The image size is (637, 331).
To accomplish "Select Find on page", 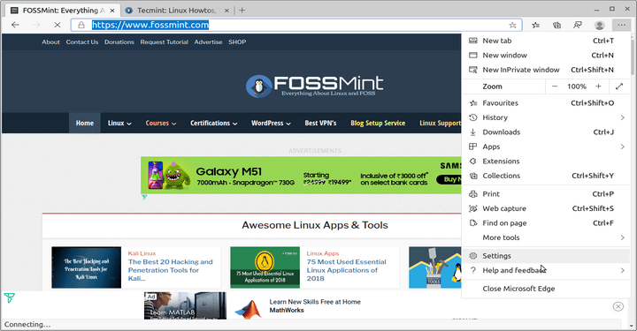I will (x=546, y=223).
